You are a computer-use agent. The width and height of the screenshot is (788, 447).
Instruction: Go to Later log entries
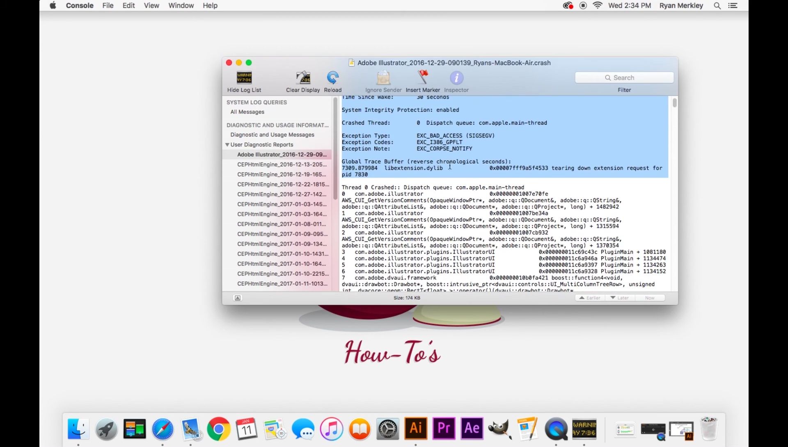point(620,298)
